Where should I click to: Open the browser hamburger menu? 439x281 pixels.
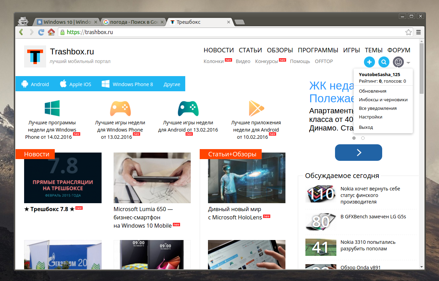[x=419, y=32]
